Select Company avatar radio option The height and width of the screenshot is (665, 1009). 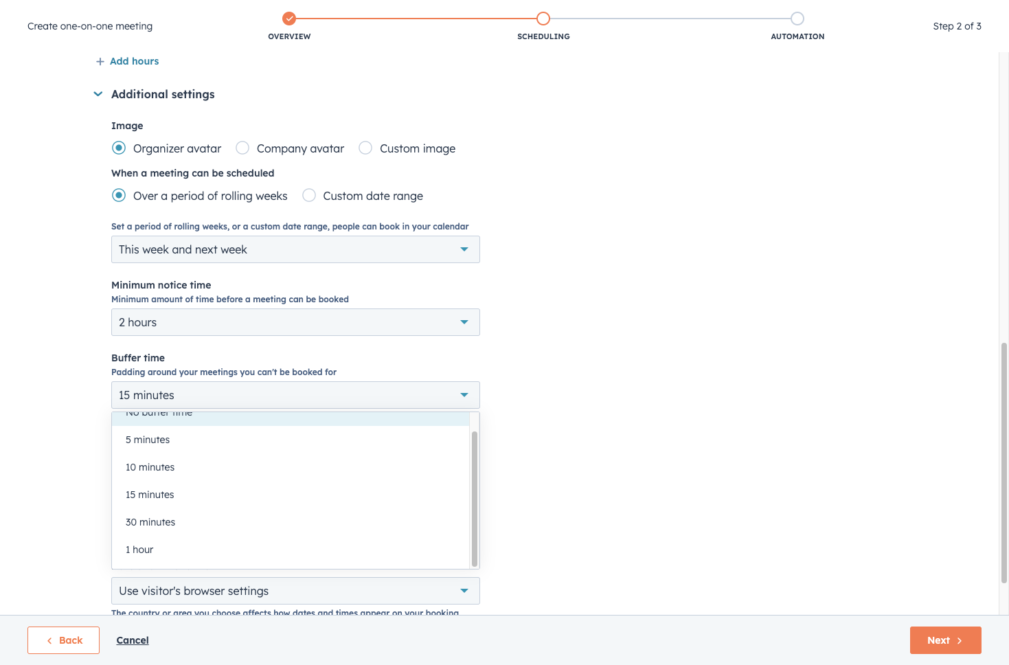[x=242, y=148]
